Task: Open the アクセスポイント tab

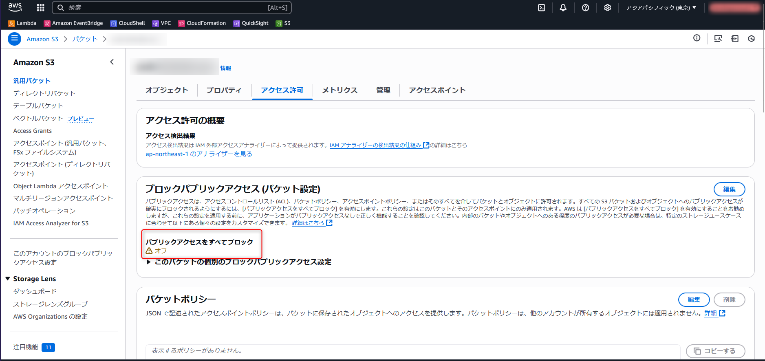Action: (x=437, y=90)
